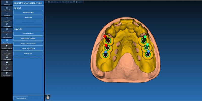Viewport: 202px width, 101px height.
Task: Go back with Passo precedente
Action: tap(21, 98)
